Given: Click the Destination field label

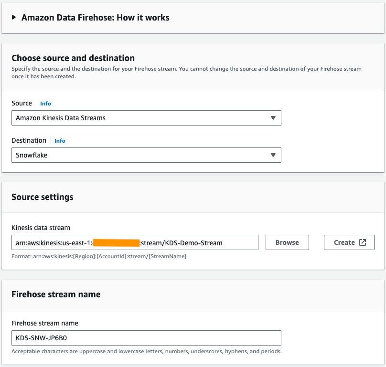Looking at the screenshot, I should point(29,140).
